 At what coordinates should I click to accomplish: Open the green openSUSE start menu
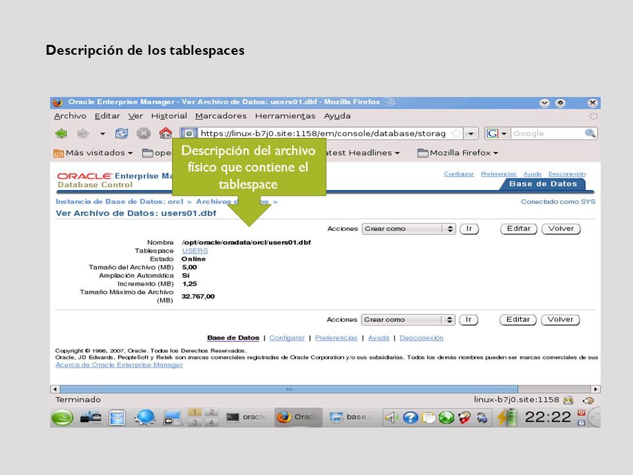tap(62, 418)
